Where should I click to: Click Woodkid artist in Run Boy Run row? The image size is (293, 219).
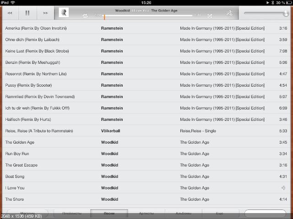(x=109, y=154)
